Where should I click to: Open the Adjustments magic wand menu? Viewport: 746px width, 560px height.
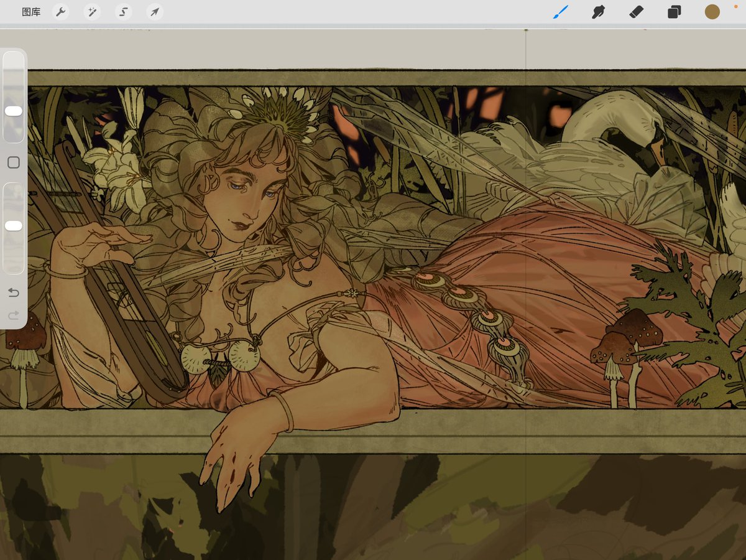92,12
